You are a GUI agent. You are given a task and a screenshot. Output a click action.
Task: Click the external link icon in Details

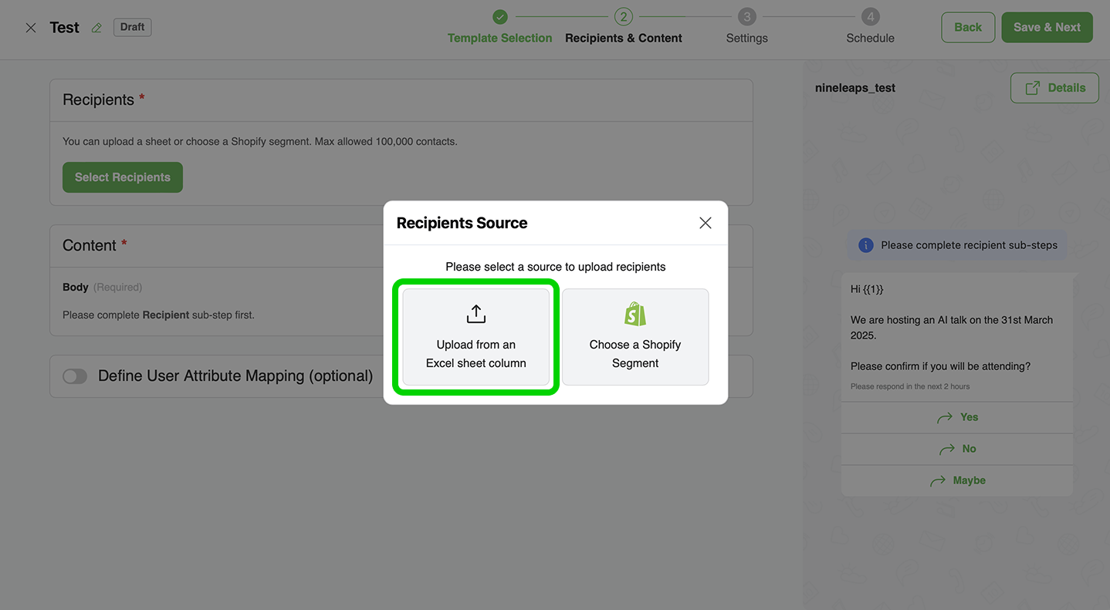[x=1032, y=88]
